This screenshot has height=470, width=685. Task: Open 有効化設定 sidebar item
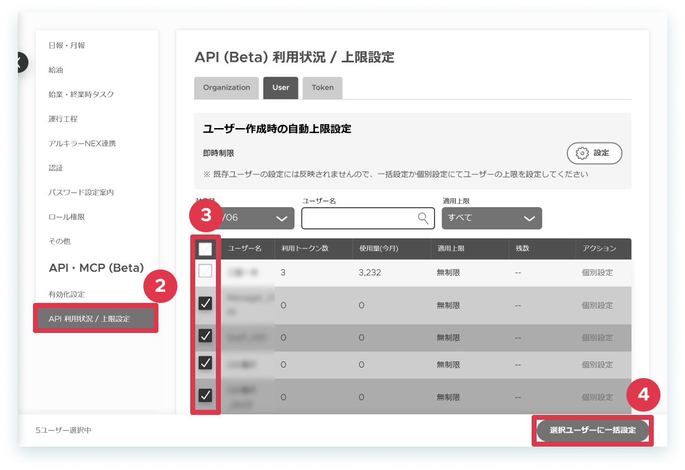[67, 294]
